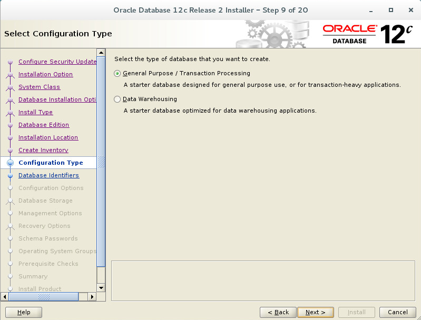Go back with the Back button

pyautogui.click(x=278, y=312)
